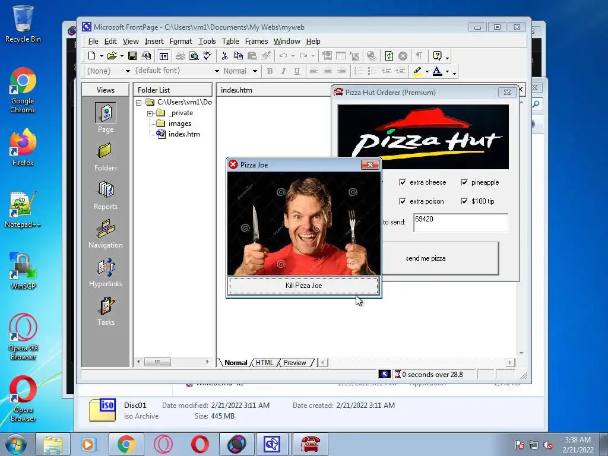Switch to Tasks view in Views bar

pos(106,311)
